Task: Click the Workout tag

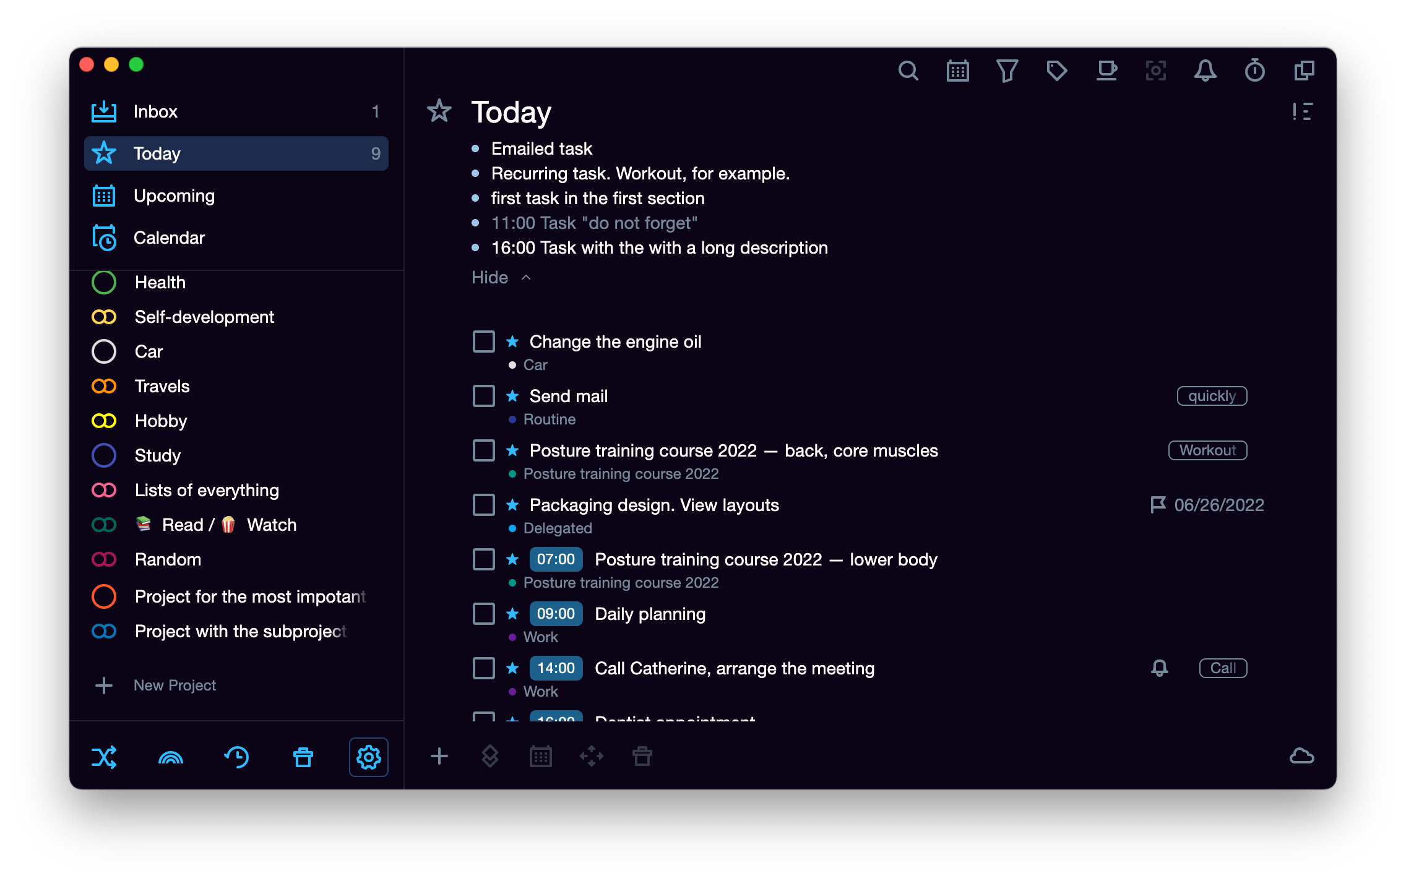Action: 1207,450
